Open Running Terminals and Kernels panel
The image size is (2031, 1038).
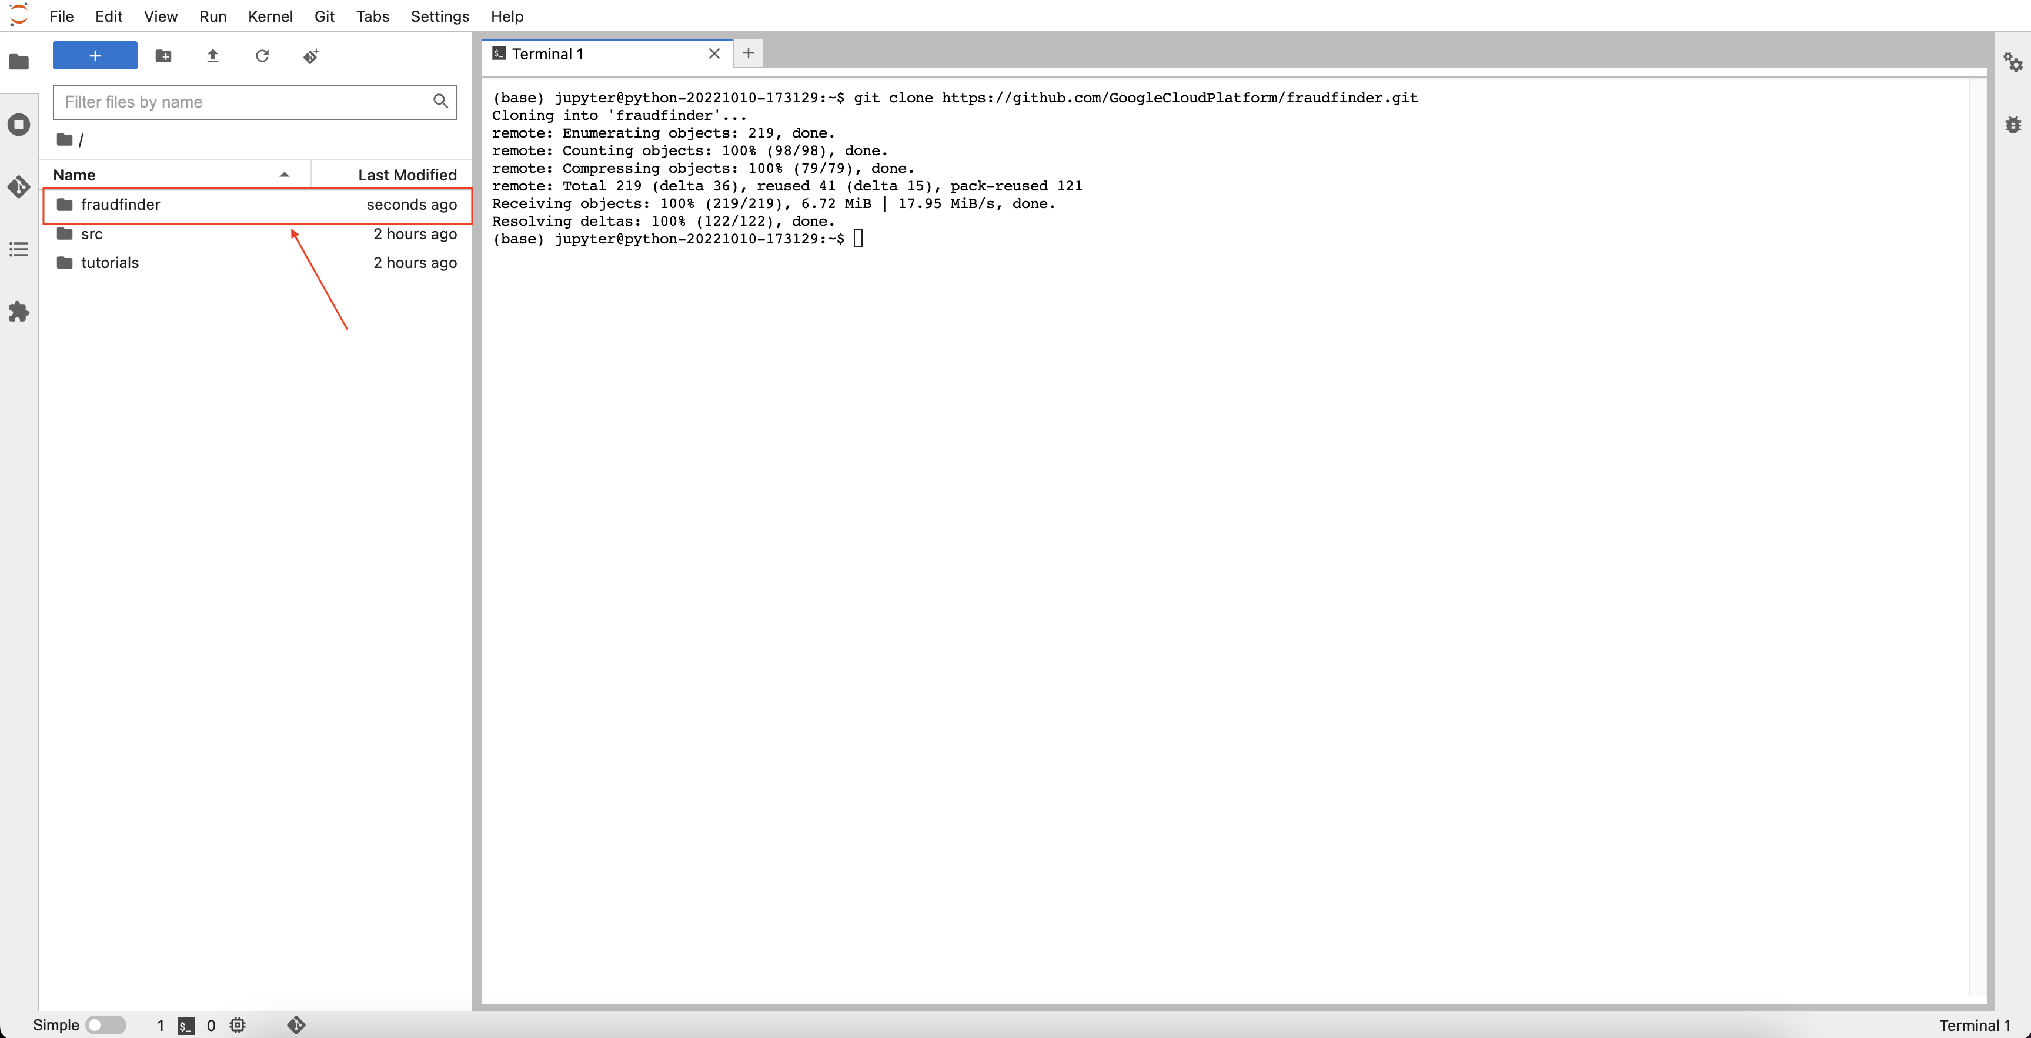click(x=19, y=125)
